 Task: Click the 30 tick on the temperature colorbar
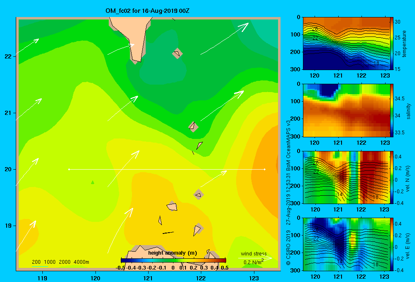coord(398,22)
